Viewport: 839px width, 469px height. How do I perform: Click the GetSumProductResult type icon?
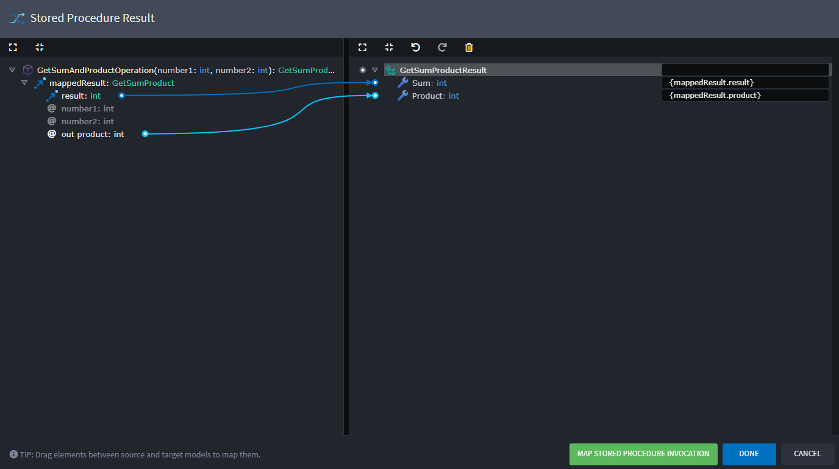(390, 70)
